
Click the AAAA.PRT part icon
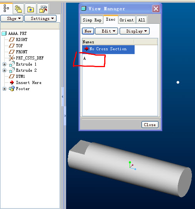tap(4, 33)
